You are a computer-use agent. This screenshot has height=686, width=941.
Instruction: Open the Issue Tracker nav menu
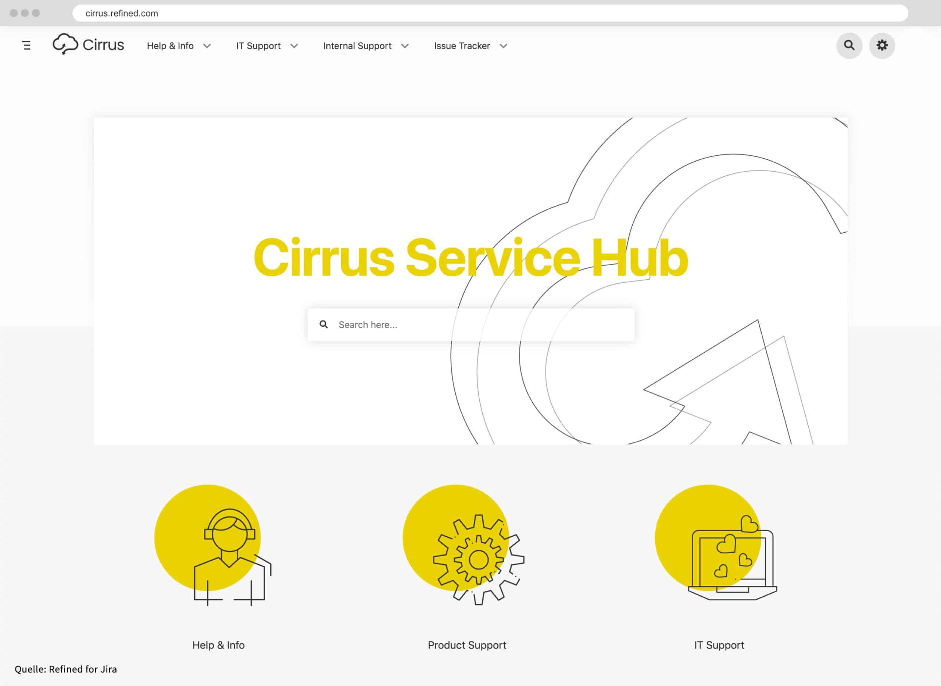462,46
